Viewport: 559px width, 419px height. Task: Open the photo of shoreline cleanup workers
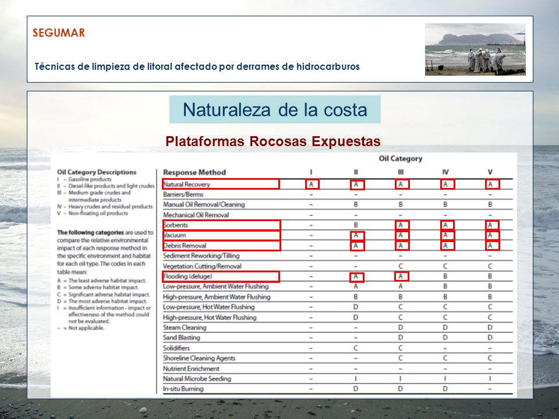point(475,49)
